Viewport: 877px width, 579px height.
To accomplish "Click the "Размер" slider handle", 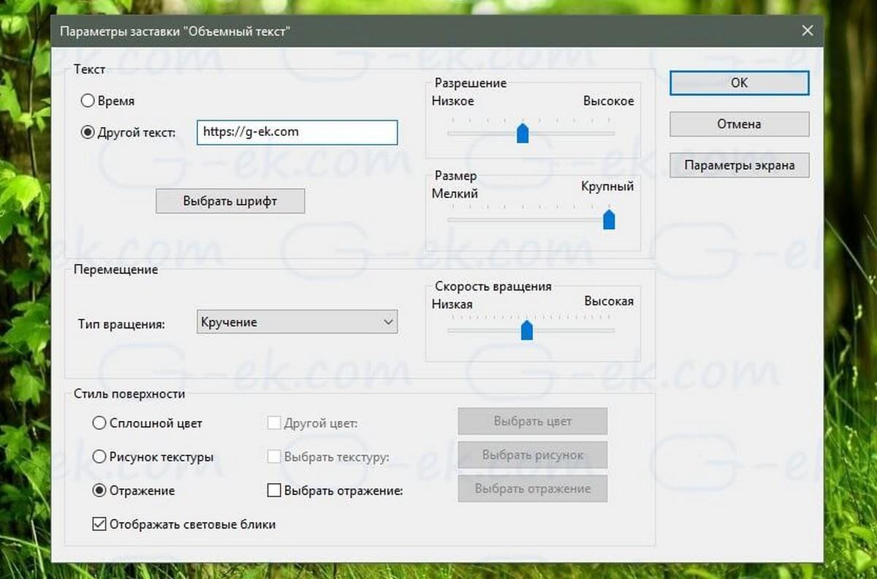I will point(609,219).
